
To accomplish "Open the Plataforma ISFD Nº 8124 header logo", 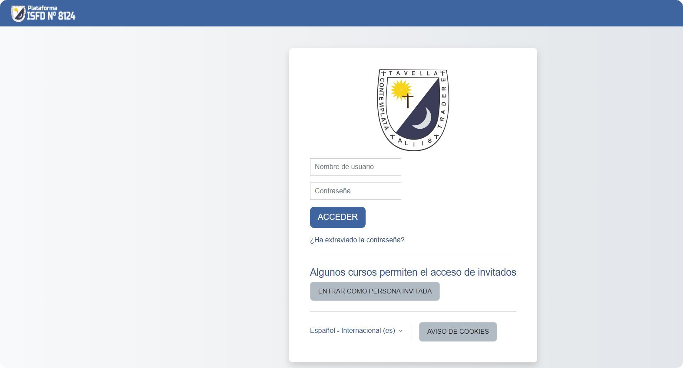I will click(x=43, y=13).
